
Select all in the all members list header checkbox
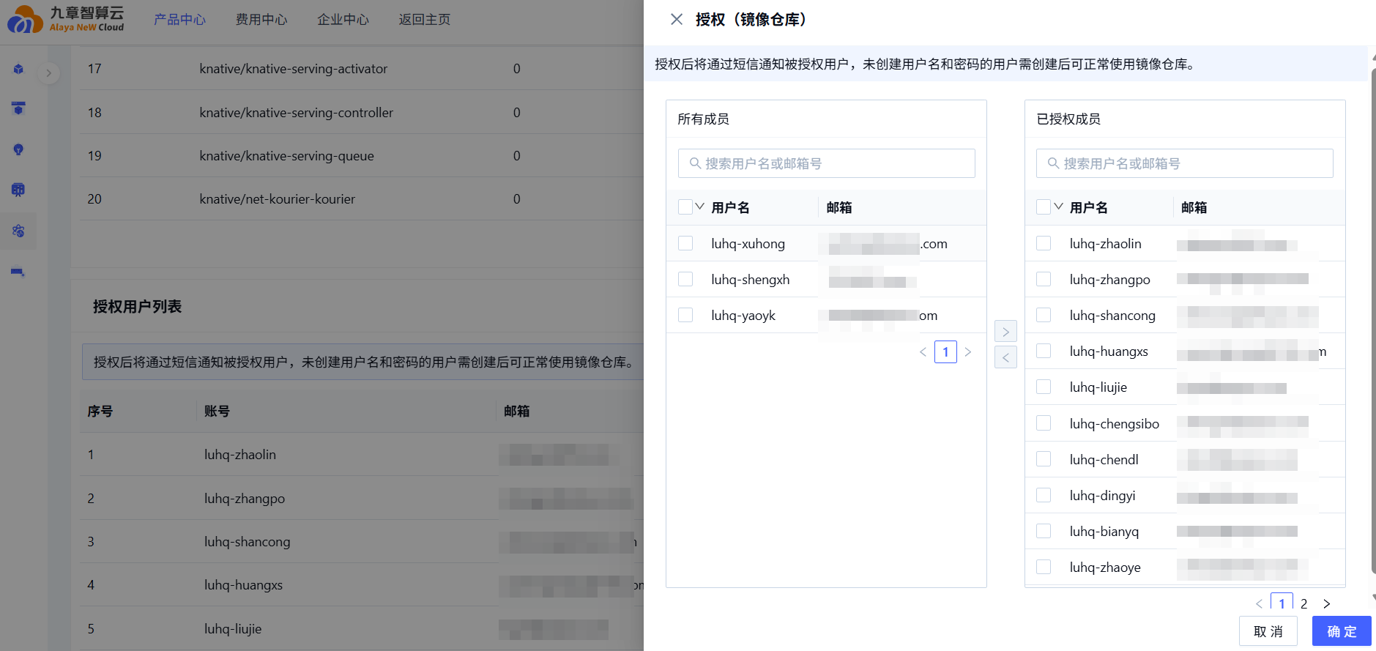click(685, 207)
